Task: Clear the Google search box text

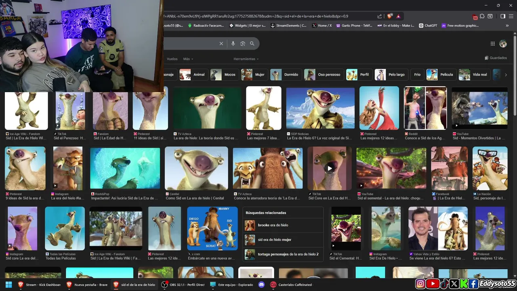Action: click(x=221, y=44)
